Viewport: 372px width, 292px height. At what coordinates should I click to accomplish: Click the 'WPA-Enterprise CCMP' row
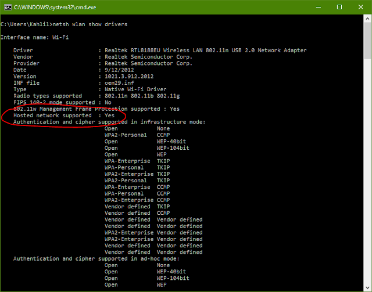click(137, 187)
